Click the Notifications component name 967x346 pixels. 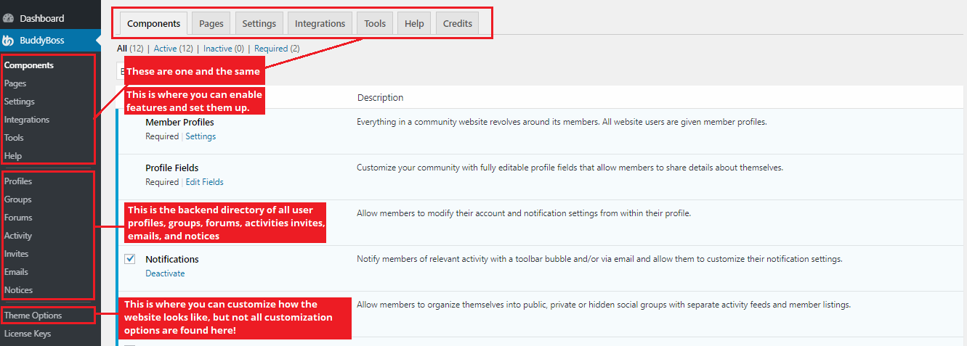(172, 259)
